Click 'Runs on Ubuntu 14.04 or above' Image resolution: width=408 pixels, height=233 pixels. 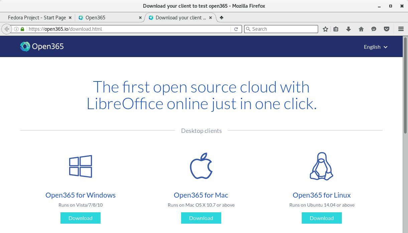tap(322, 205)
